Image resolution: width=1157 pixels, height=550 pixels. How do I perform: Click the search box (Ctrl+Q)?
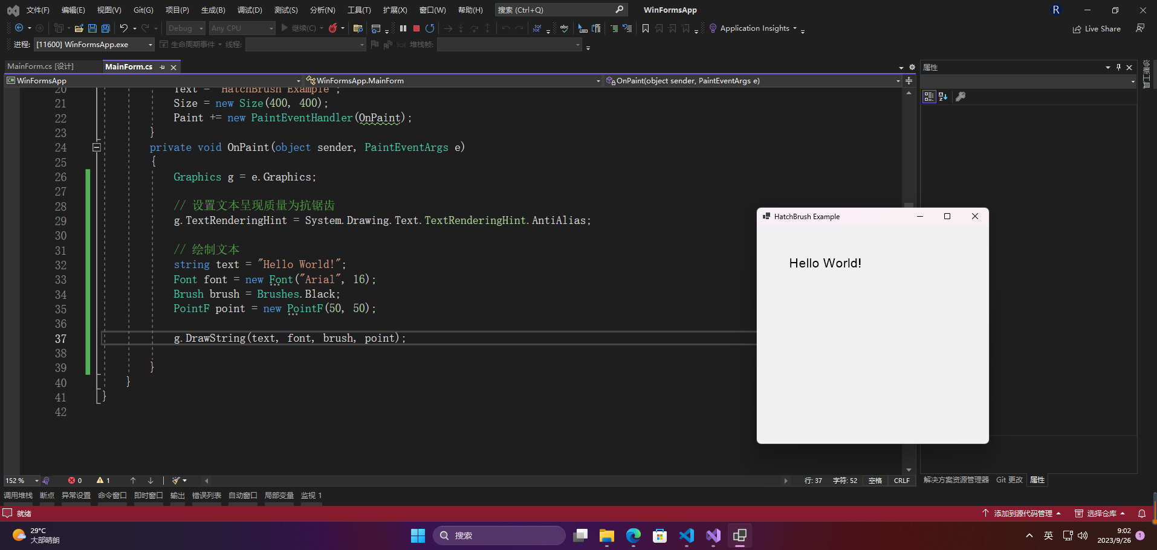click(560, 10)
